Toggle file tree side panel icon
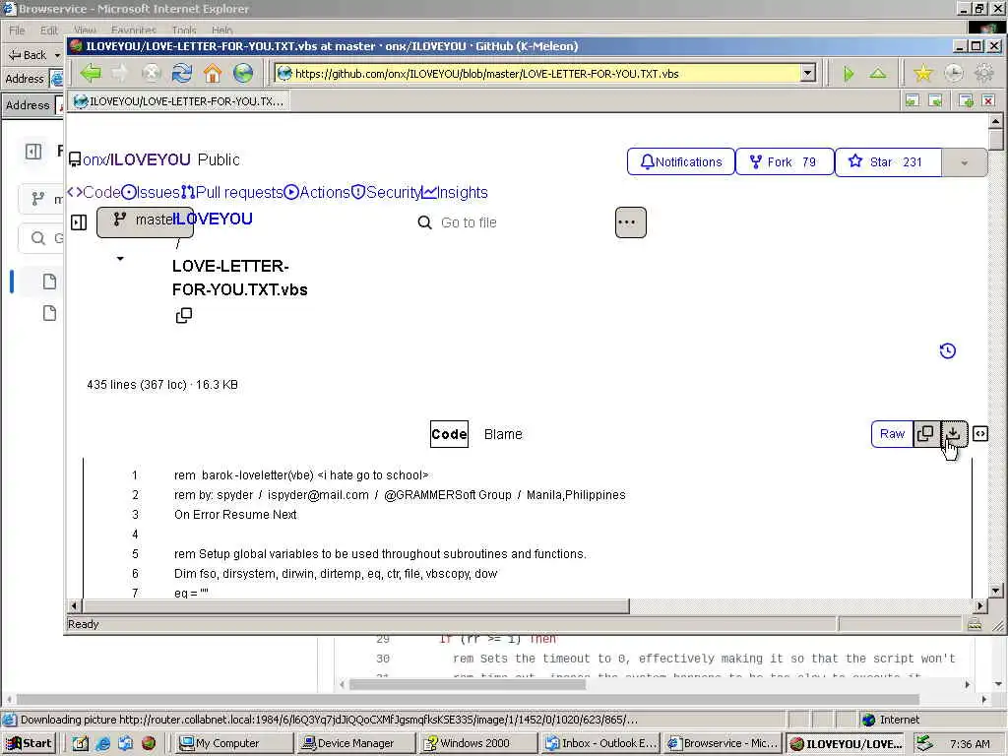The width and height of the screenshot is (1008, 756). click(x=79, y=222)
